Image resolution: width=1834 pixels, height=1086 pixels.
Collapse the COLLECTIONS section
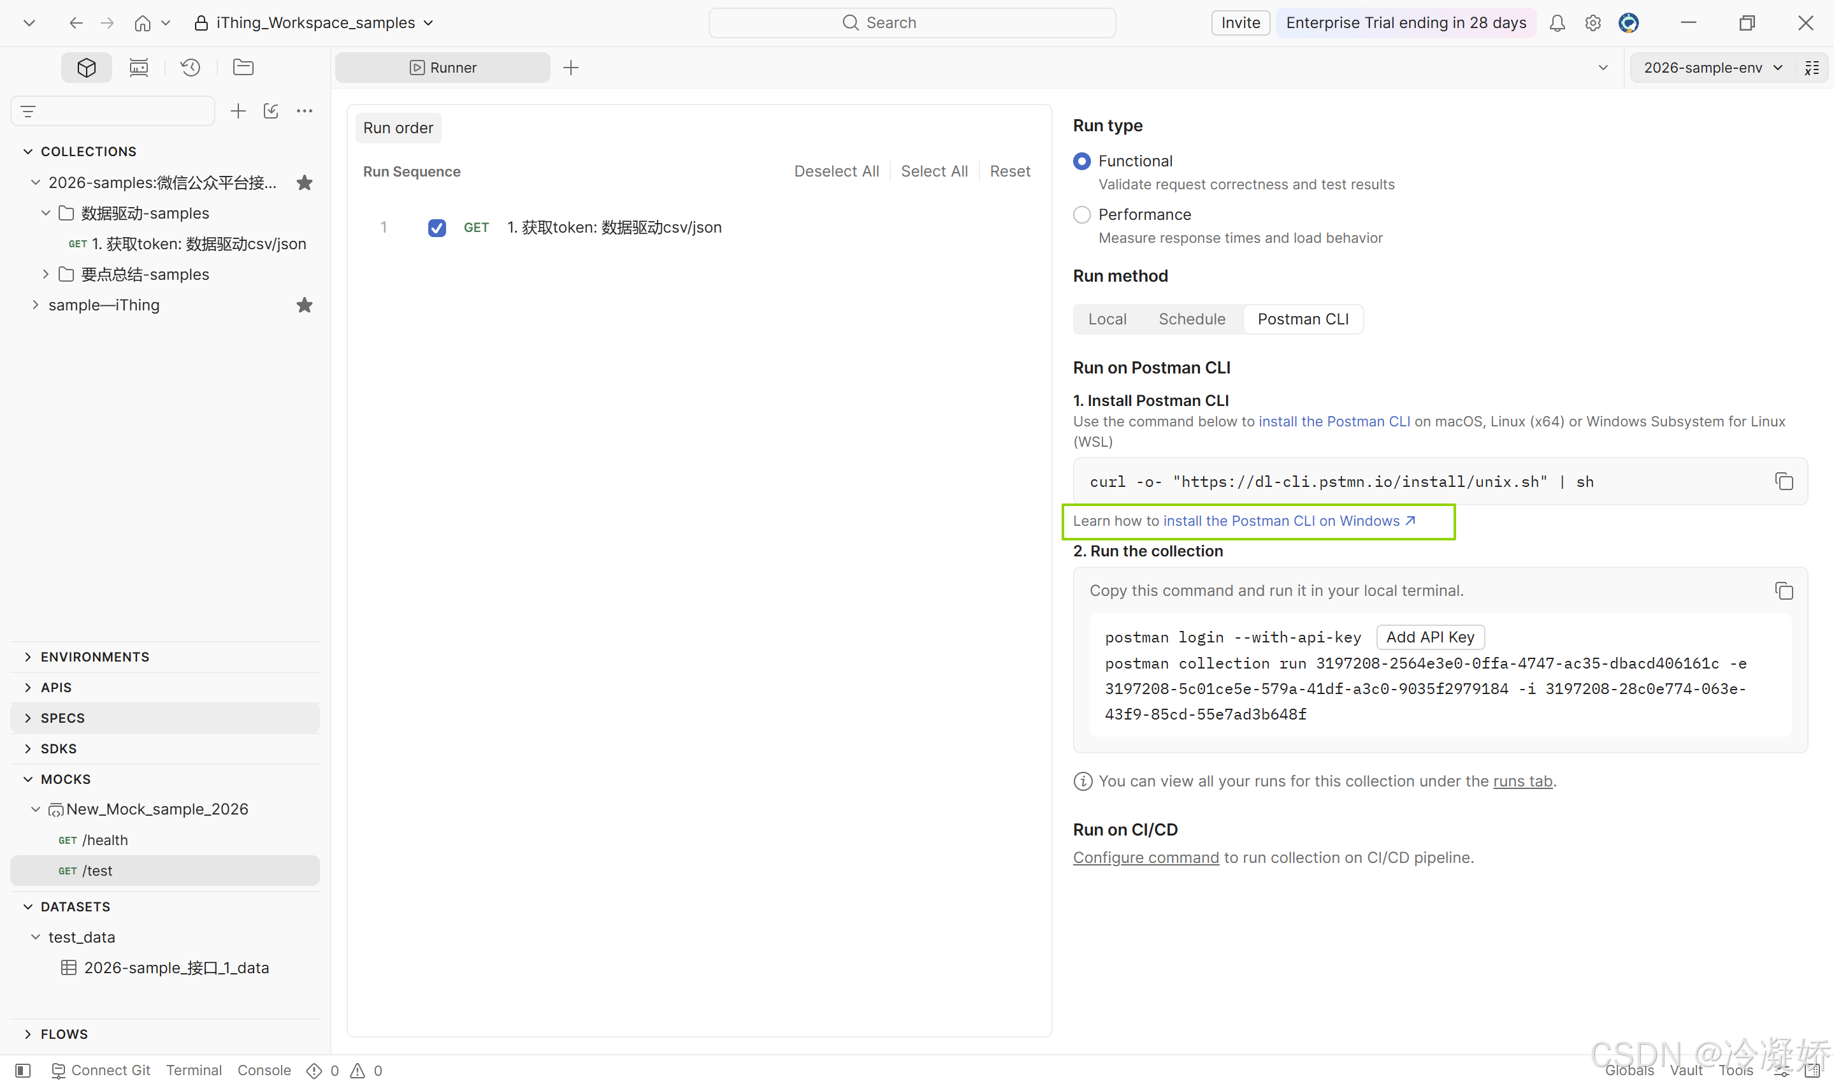tap(28, 152)
